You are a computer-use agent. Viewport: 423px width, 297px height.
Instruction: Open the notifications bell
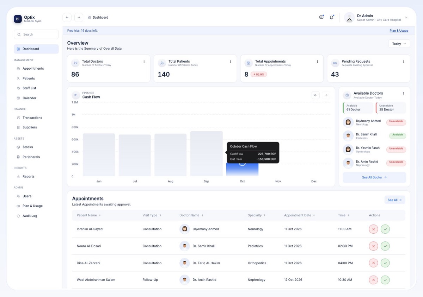332,17
